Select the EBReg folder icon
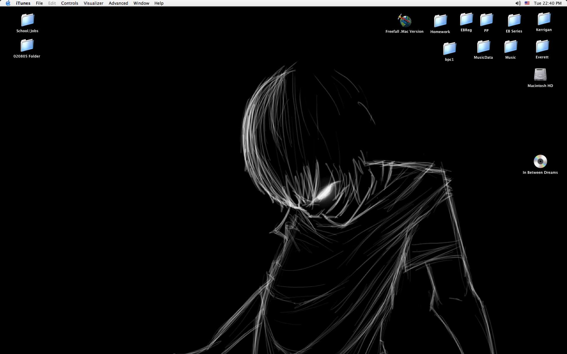Screen dimensions: 567x354 tap(466, 19)
